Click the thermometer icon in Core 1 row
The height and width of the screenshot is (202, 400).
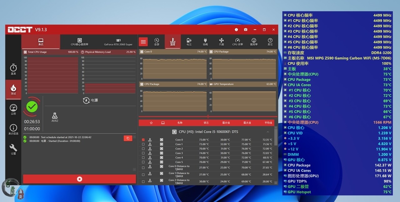pos(150,144)
